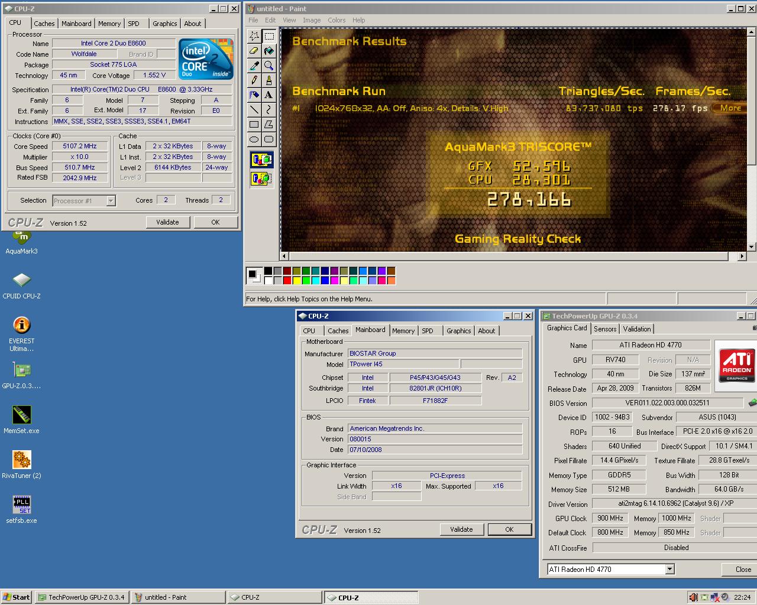The width and height of the screenshot is (757, 605).
Task: Select the rectangular Select tool in Paint
Action: [268, 36]
